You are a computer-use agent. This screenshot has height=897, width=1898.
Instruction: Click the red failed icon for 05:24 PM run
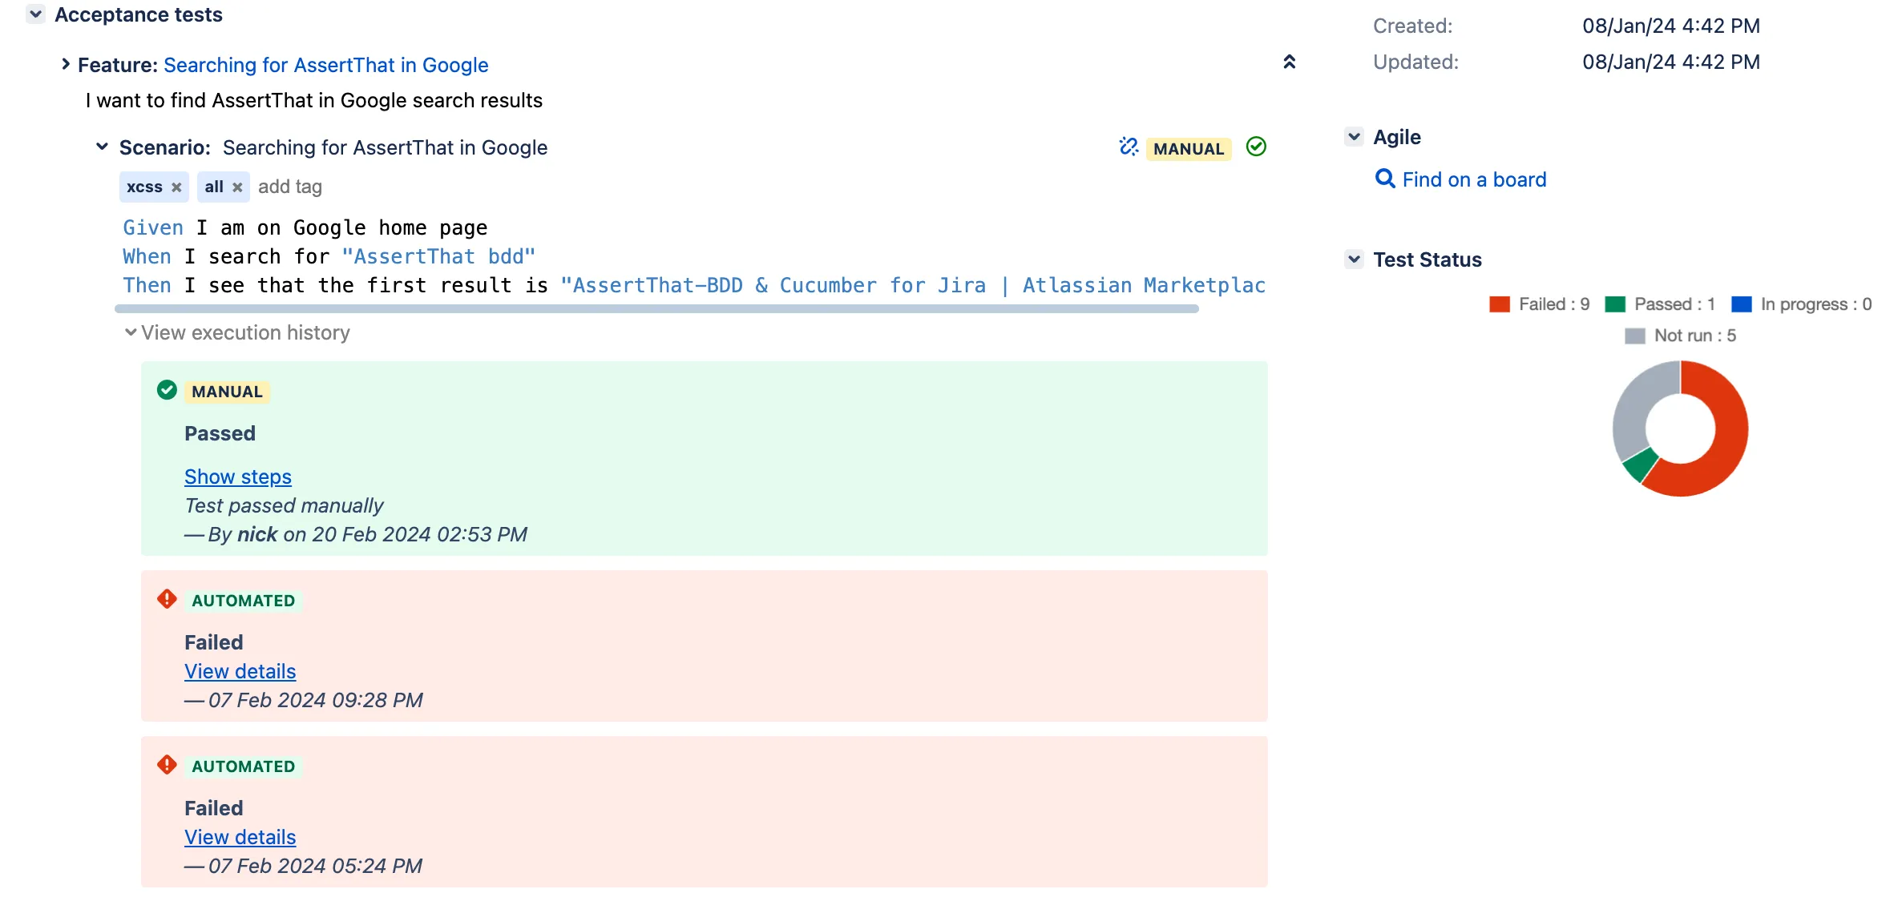pos(167,765)
